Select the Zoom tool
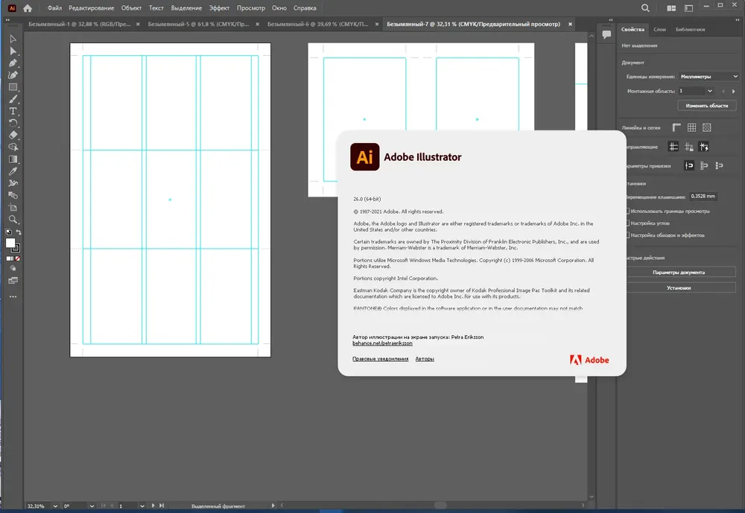745x513 pixels. (x=13, y=220)
